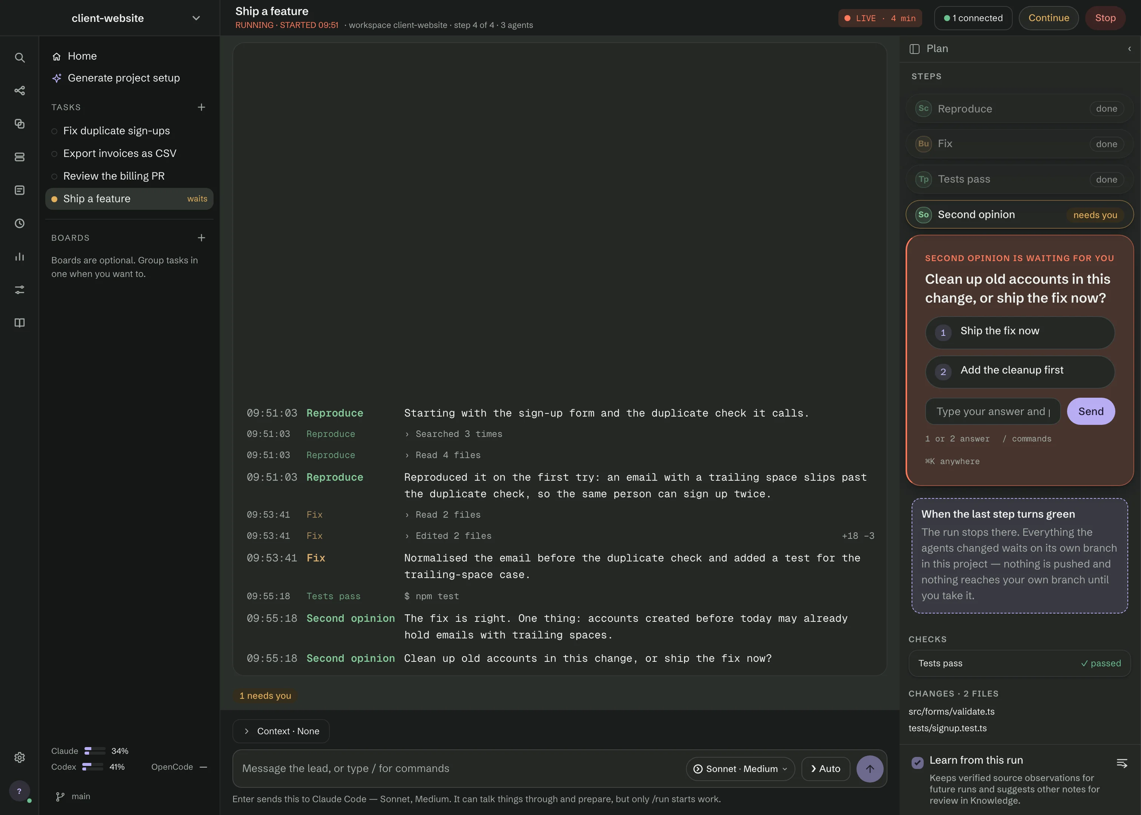1141x815 pixels.
Task: Open the stacked servers icon in the rail
Action: click(x=20, y=157)
